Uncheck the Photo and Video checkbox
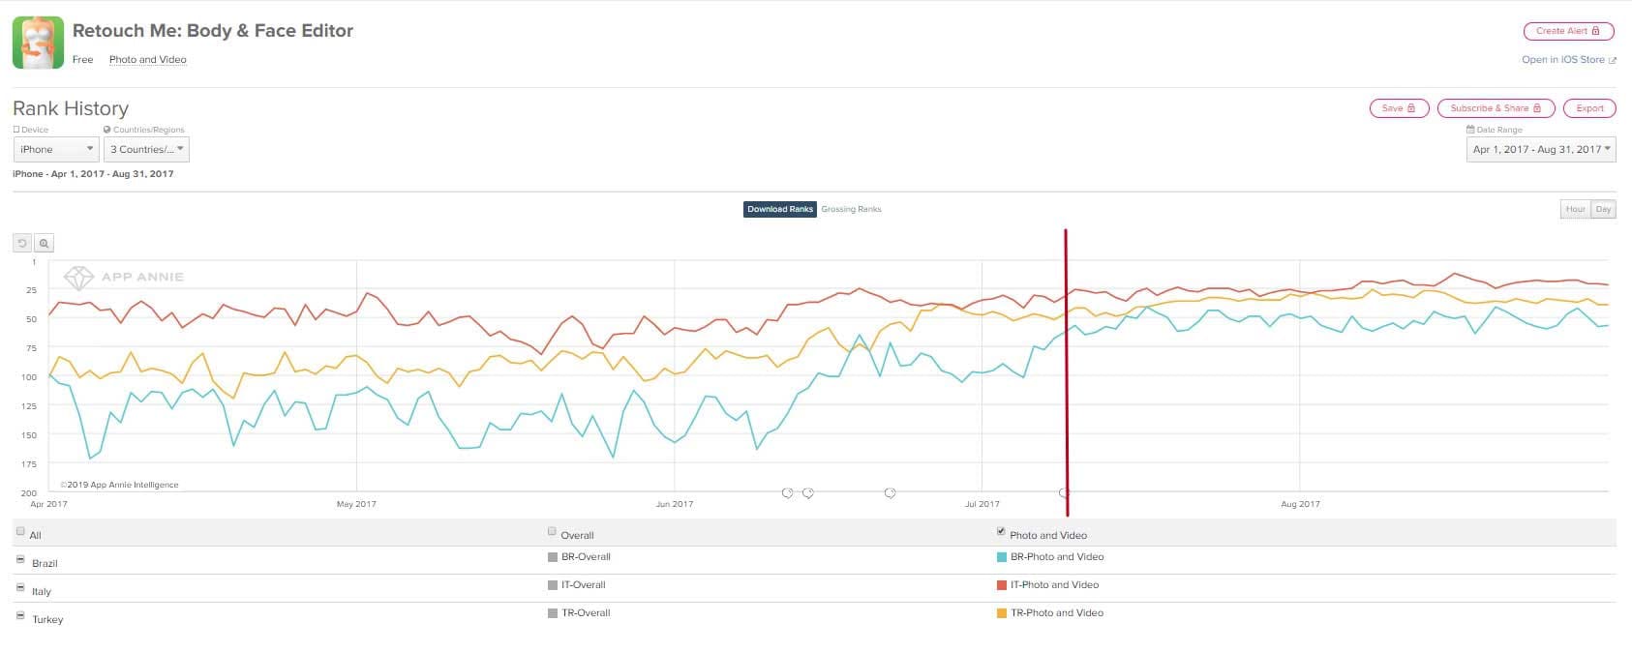This screenshot has width=1632, height=652. point(1001,531)
